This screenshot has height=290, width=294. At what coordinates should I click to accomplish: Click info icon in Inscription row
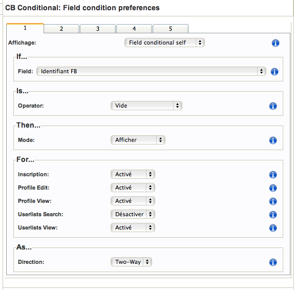tap(273, 175)
